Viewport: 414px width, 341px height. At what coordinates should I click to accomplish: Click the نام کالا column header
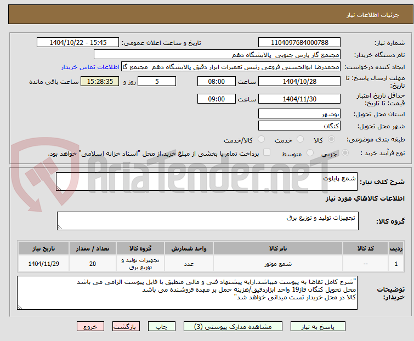[x=278, y=248]
